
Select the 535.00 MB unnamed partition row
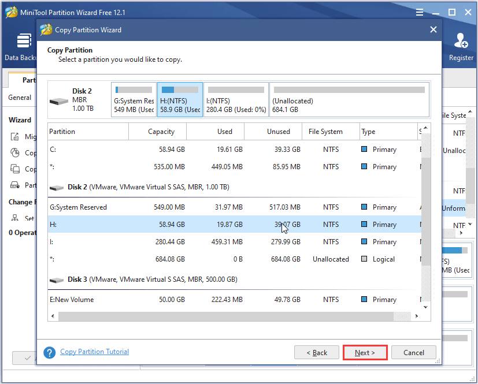click(235, 167)
